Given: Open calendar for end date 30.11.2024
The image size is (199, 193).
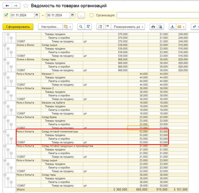Looking at the screenshot, I should point(73,15).
